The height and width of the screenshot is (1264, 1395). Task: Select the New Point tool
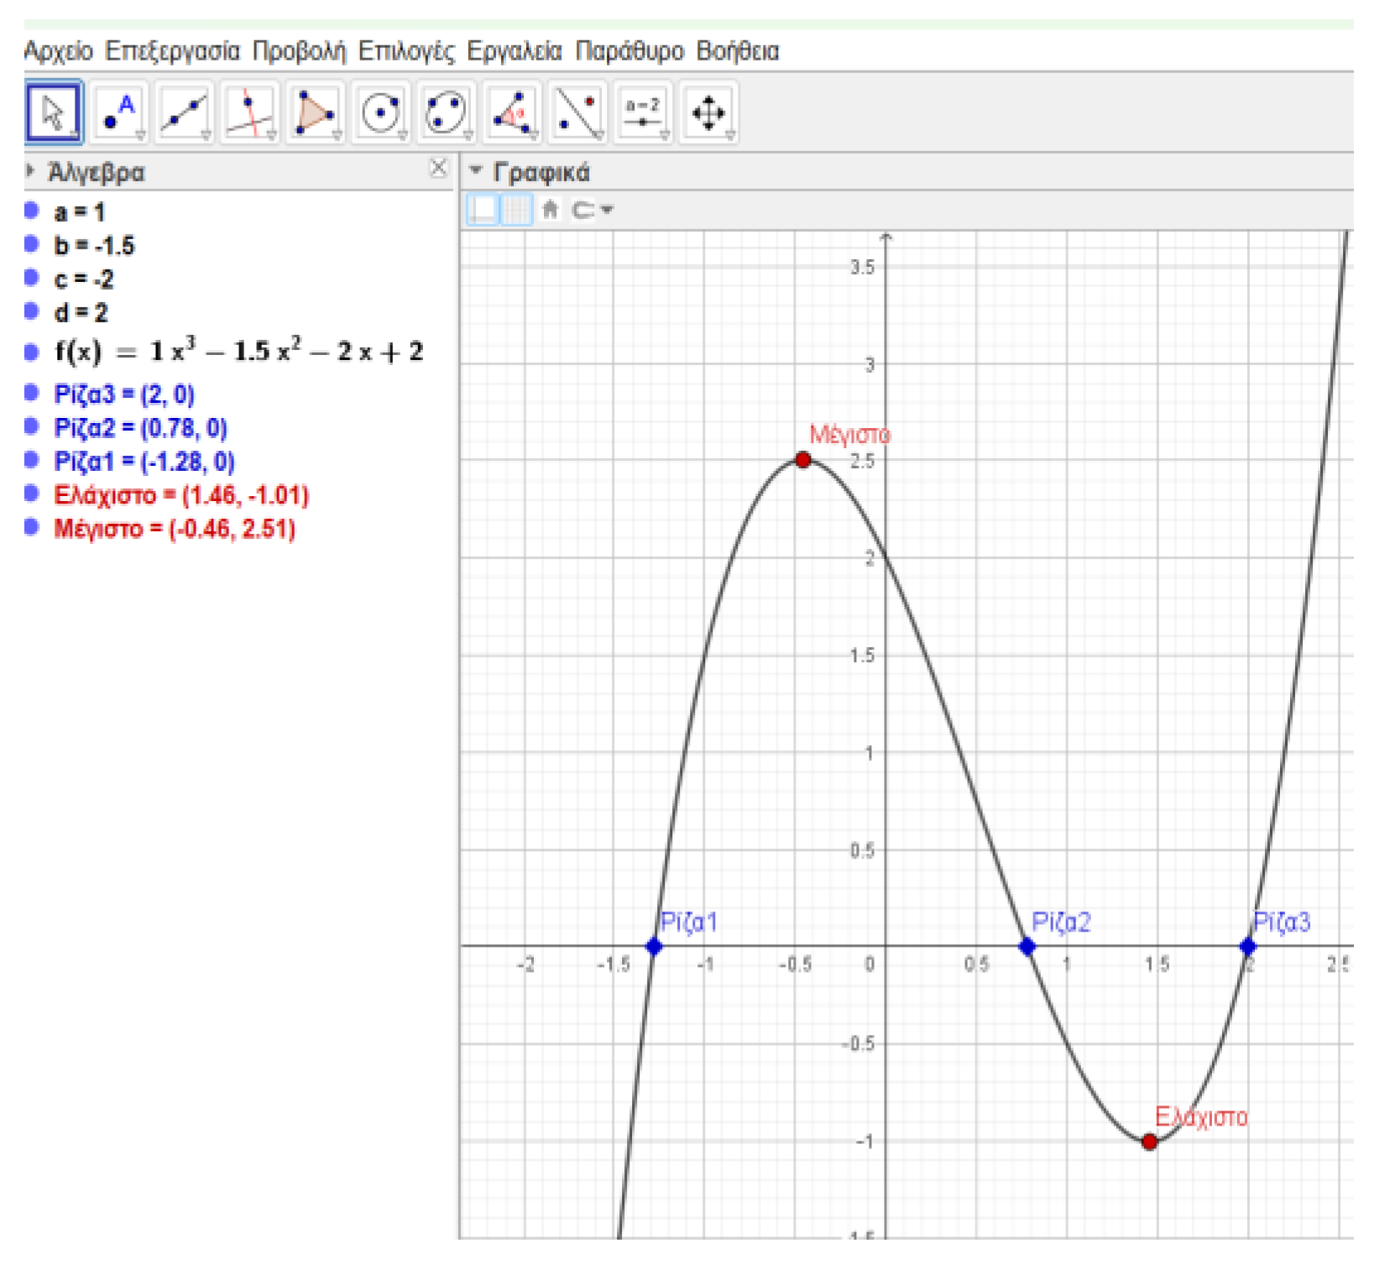(118, 112)
